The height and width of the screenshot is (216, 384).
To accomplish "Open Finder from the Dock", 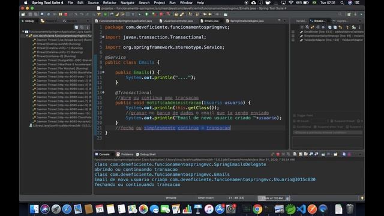I will (x=34, y=209).
